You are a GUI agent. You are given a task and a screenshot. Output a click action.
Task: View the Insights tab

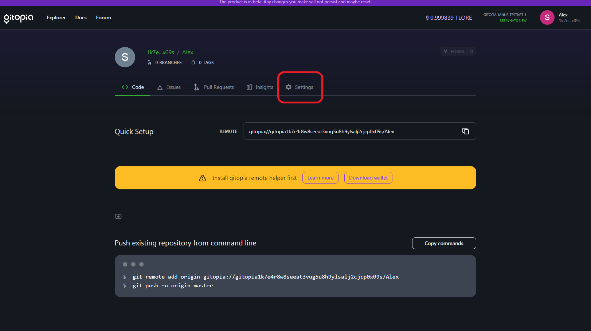tap(260, 87)
